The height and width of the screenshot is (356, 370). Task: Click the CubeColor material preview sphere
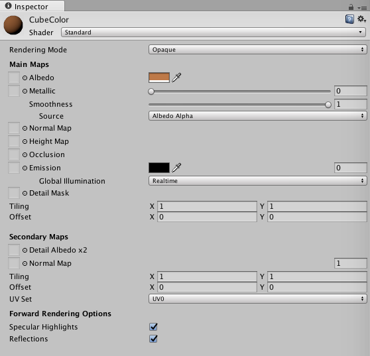click(x=13, y=25)
